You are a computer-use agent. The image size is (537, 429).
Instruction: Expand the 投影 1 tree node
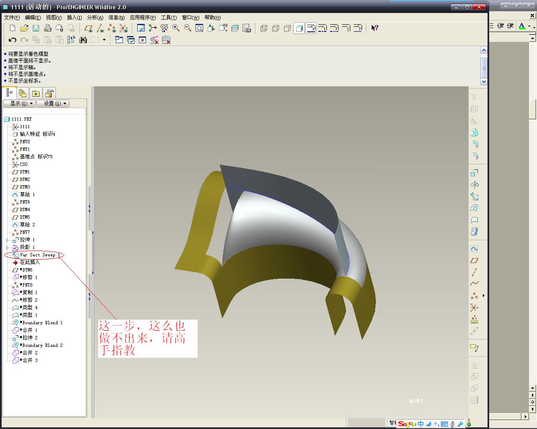point(7,248)
